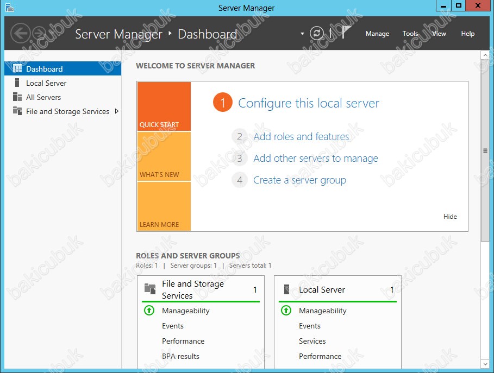Click the scrollbar up arrow
The height and width of the screenshot is (373, 494).
coord(485,55)
